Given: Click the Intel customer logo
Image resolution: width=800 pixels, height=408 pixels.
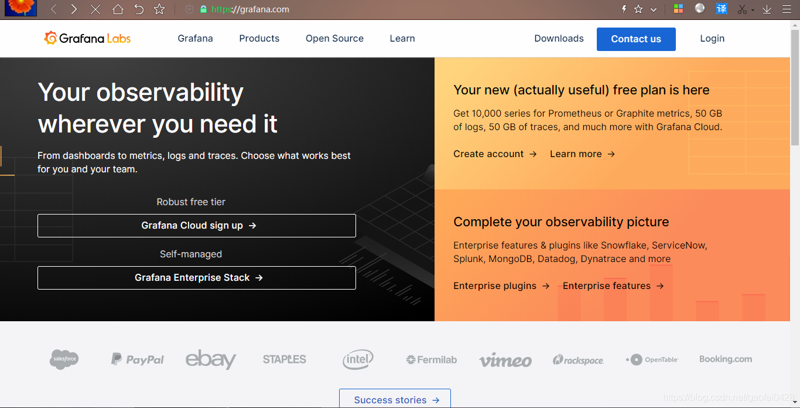Looking at the screenshot, I should [358, 359].
